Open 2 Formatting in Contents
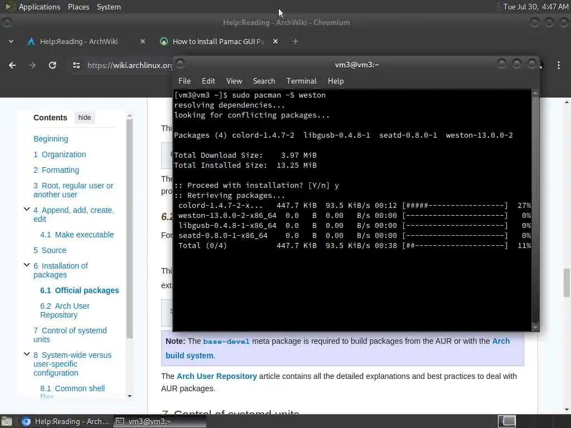571x428 pixels. click(x=56, y=170)
